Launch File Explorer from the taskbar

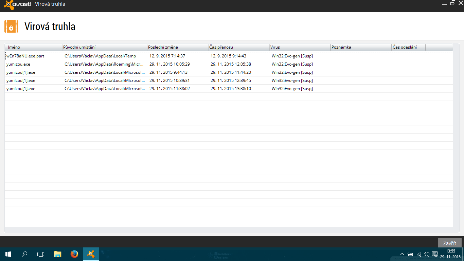point(58,254)
